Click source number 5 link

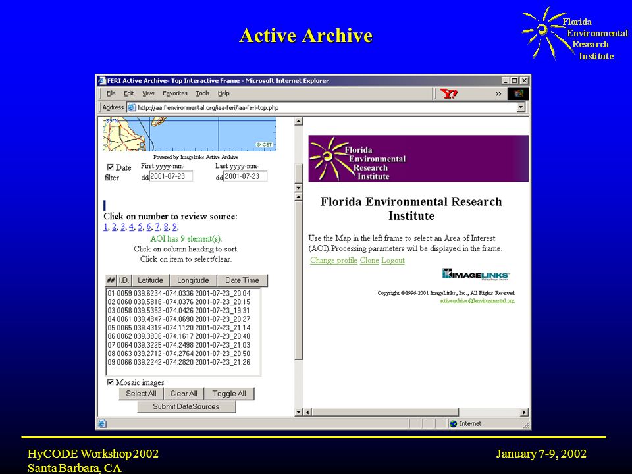click(140, 227)
